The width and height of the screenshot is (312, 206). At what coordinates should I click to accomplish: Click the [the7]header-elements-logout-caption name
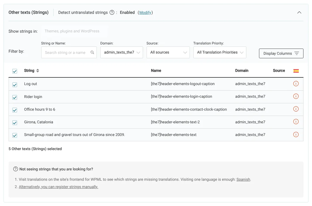coord(183,84)
